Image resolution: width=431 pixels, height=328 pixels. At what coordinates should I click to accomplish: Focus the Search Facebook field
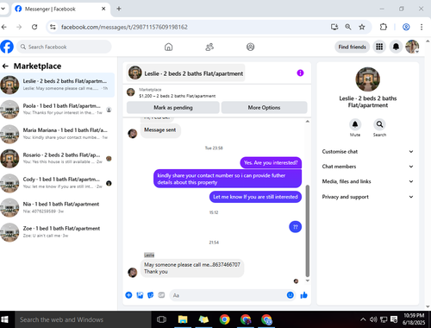click(64, 47)
